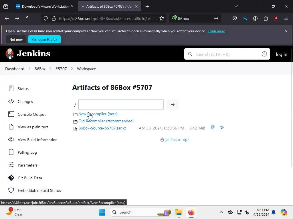
Task: Select Artifacts of 86Box #5707 tab
Action: point(109,7)
